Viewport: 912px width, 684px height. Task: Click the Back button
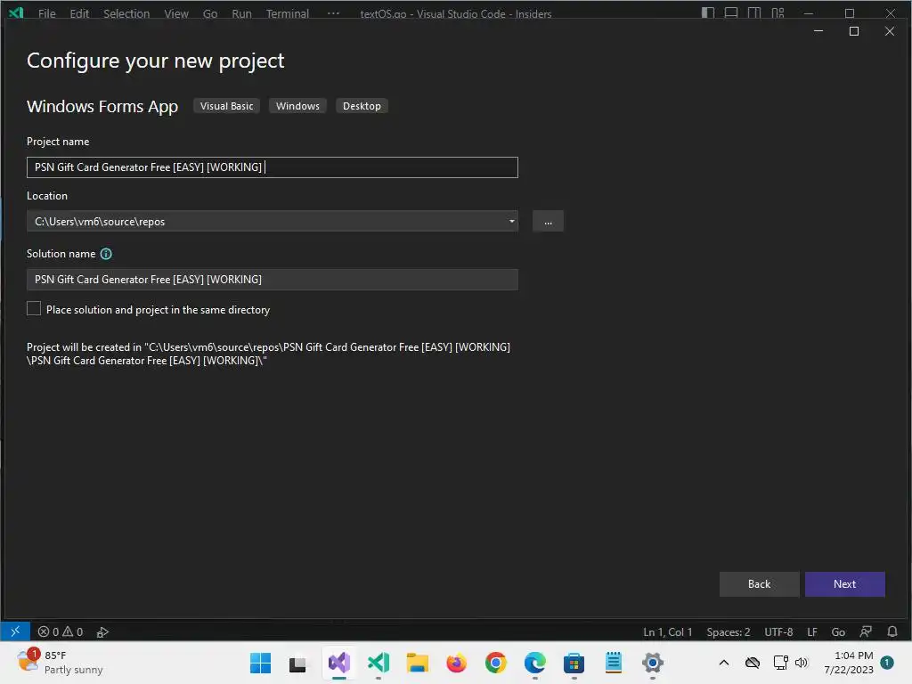(759, 584)
